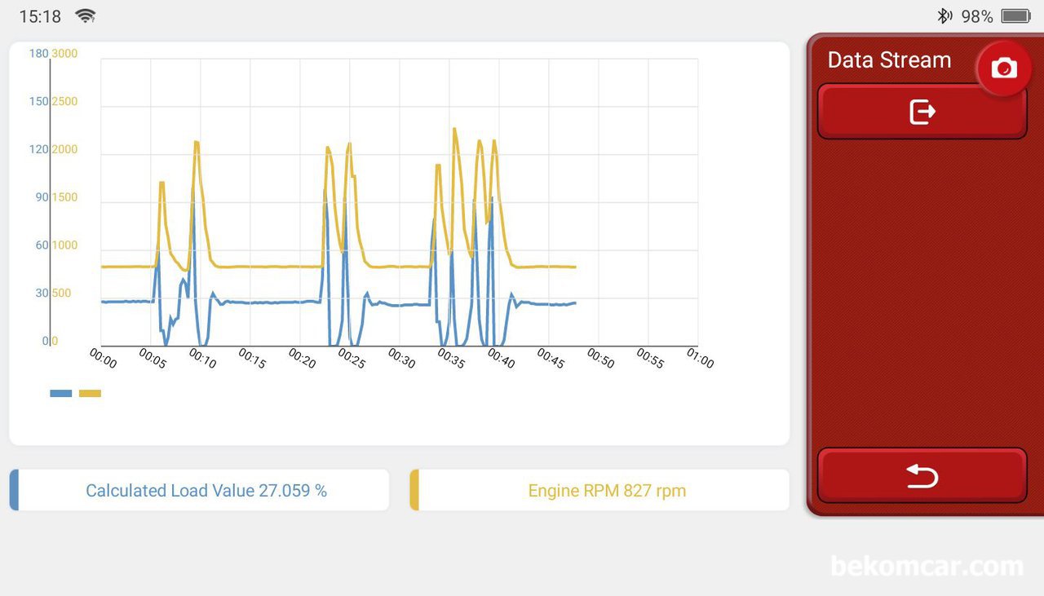The image size is (1044, 596).
Task: Tap the export data stream button
Action: click(922, 112)
